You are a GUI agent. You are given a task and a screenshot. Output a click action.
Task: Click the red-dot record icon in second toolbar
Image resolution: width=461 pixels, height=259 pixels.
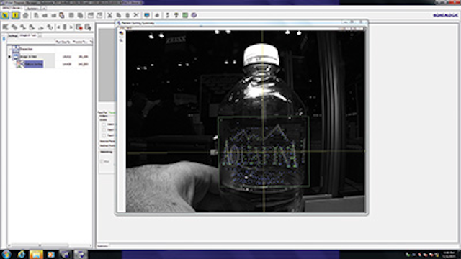(79, 27)
